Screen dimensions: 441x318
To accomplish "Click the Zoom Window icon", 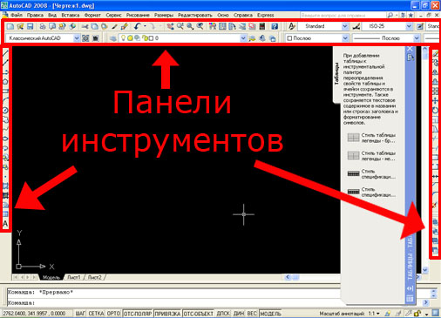I will click(x=190, y=26).
